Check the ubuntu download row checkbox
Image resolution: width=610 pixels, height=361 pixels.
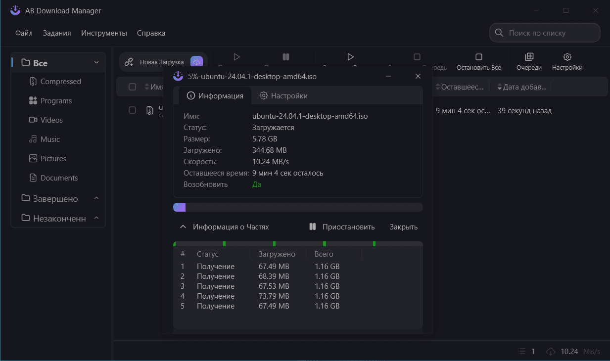pyautogui.click(x=132, y=110)
